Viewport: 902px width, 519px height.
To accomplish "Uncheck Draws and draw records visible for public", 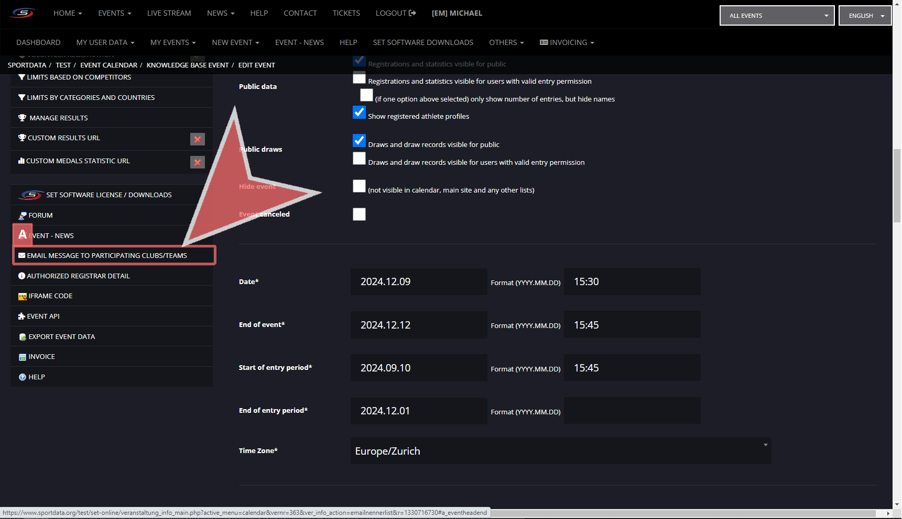I will click(359, 140).
